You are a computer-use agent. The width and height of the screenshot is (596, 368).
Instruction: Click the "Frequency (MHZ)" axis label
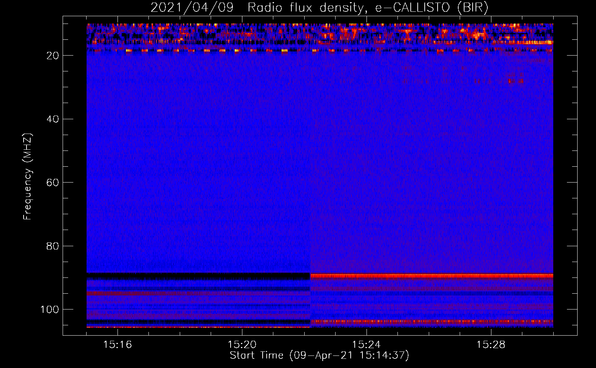point(28,177)
